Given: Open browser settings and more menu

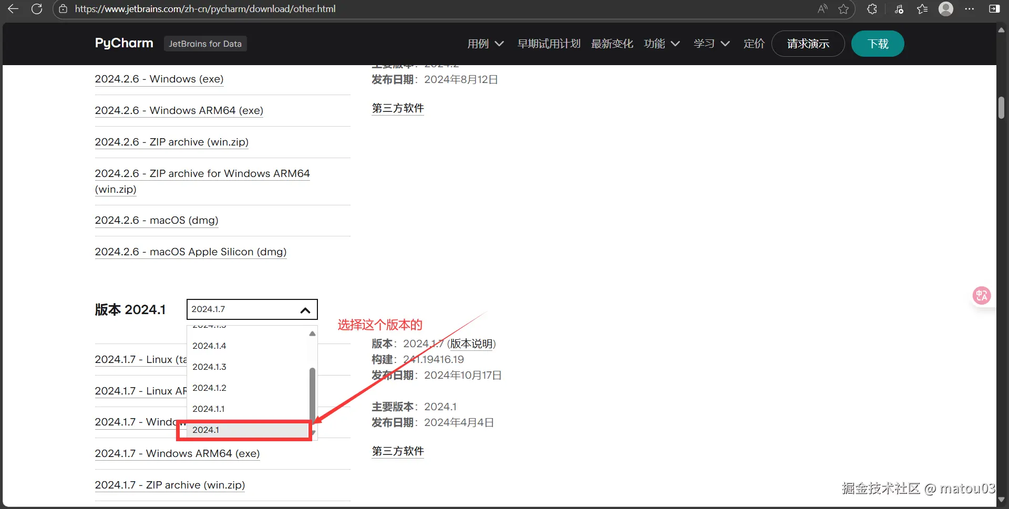Looking at the screenshot, I should (970, 9).
